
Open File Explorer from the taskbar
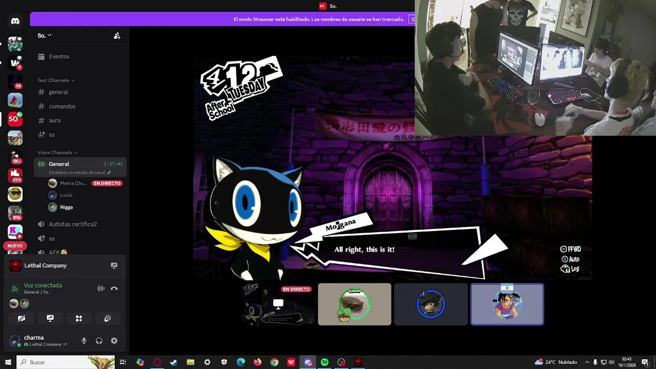[x=191, y=362]
